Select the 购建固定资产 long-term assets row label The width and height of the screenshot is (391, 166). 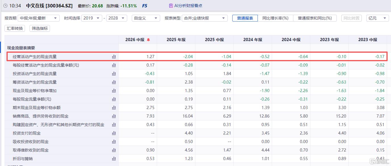(58, 125)
